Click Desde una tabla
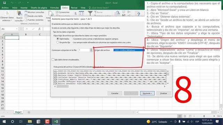Image resolution: width=223 pixels, height=125 pixels. (34, 16)
